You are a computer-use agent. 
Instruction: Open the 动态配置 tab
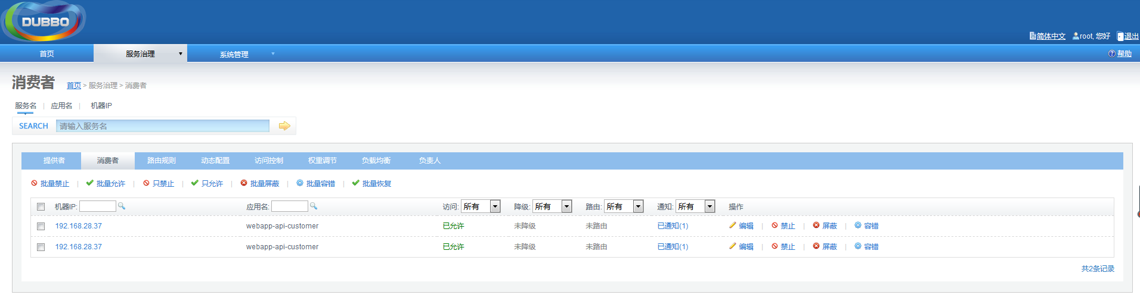point(215,161)
